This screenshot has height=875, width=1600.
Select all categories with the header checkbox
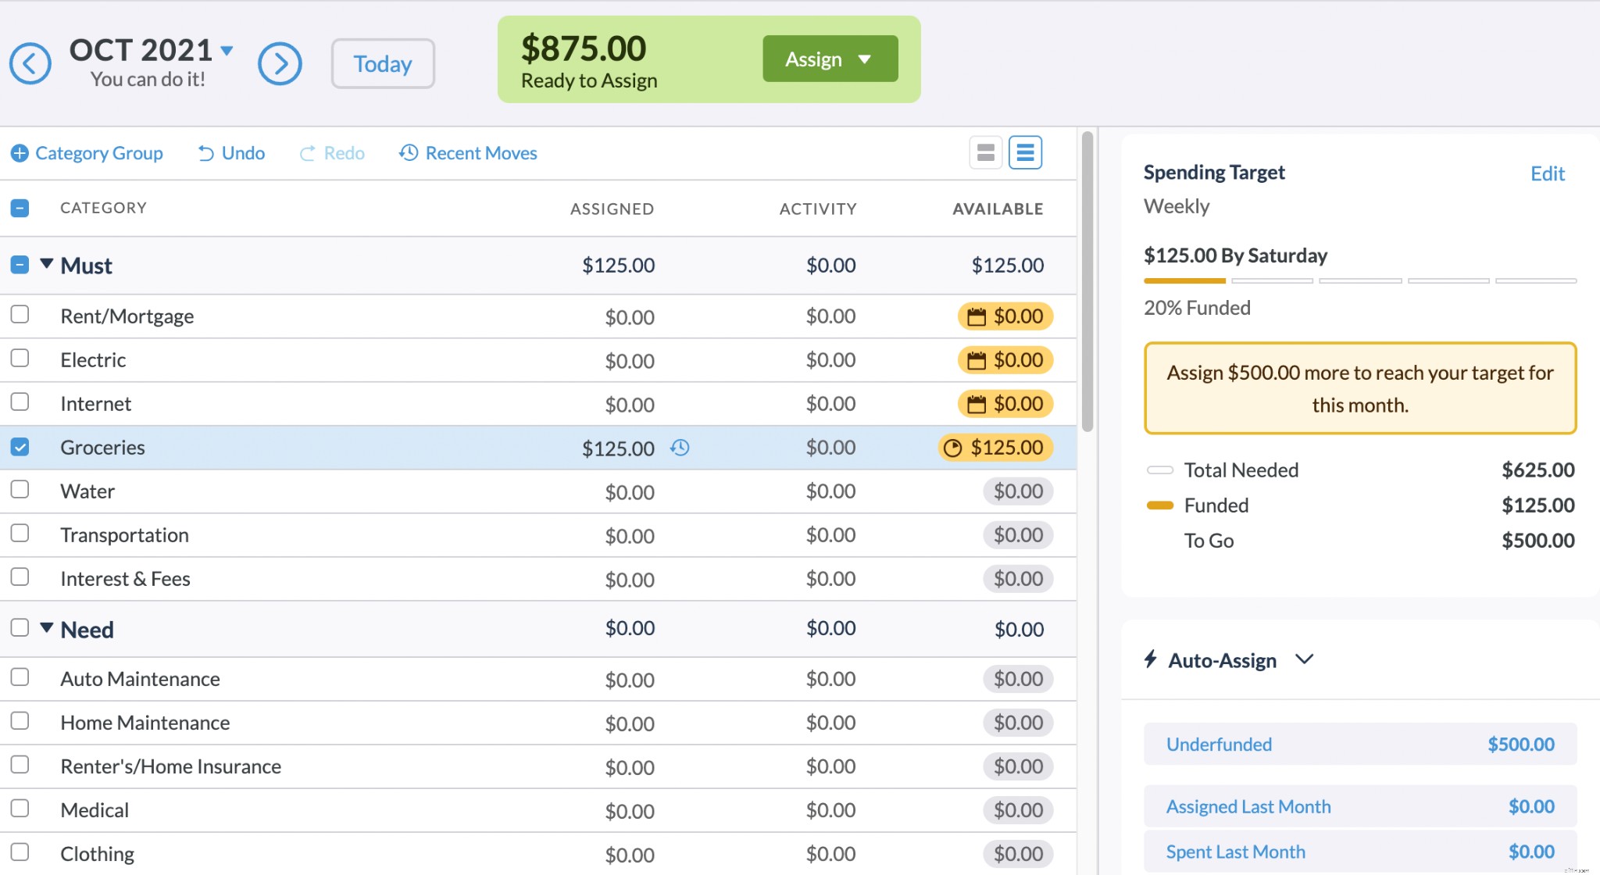click(20, 207)
